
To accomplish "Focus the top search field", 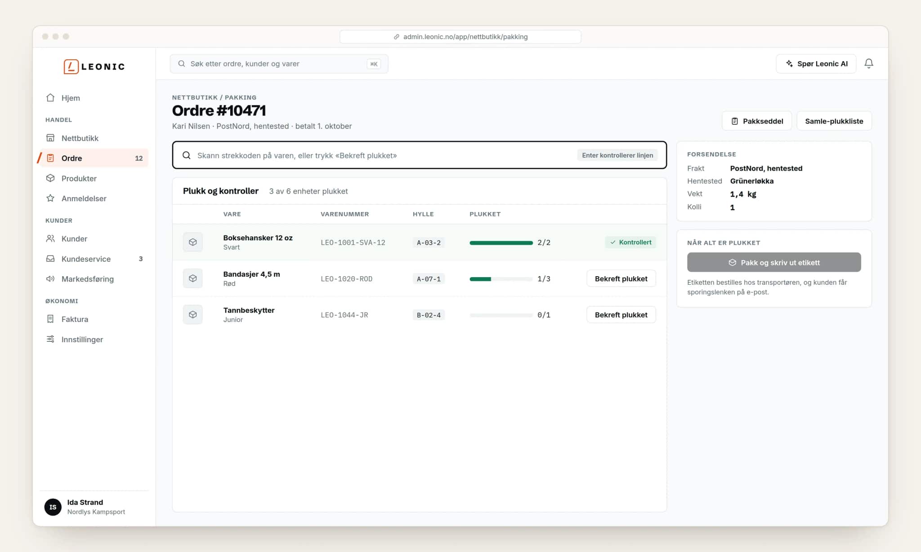I will click(279, 64).
